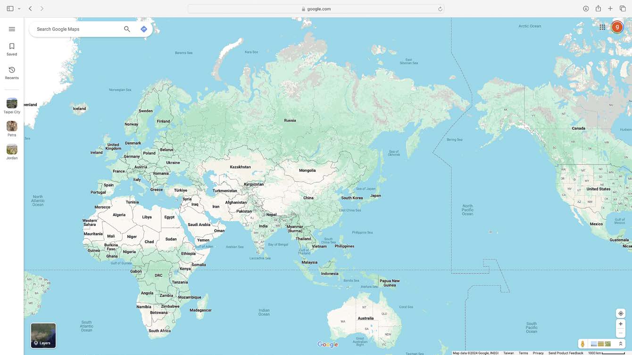Open the Recents panel
The image size is (632, 355).
point(12,73)
